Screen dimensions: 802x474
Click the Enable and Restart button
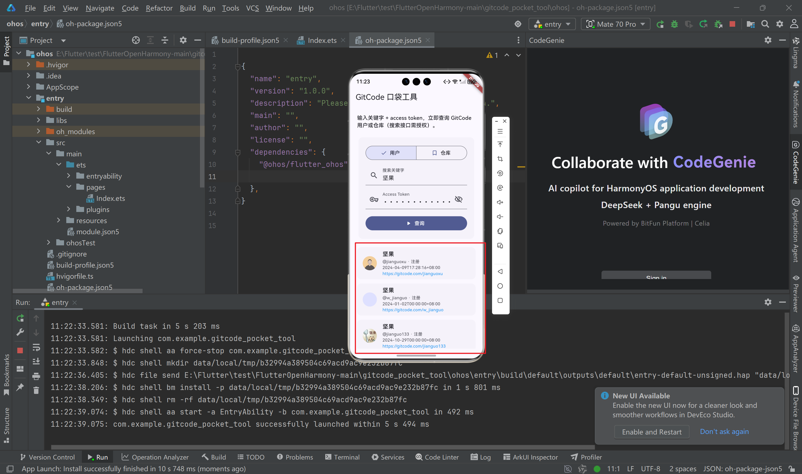pyautogui.click(x=651, y=432)
